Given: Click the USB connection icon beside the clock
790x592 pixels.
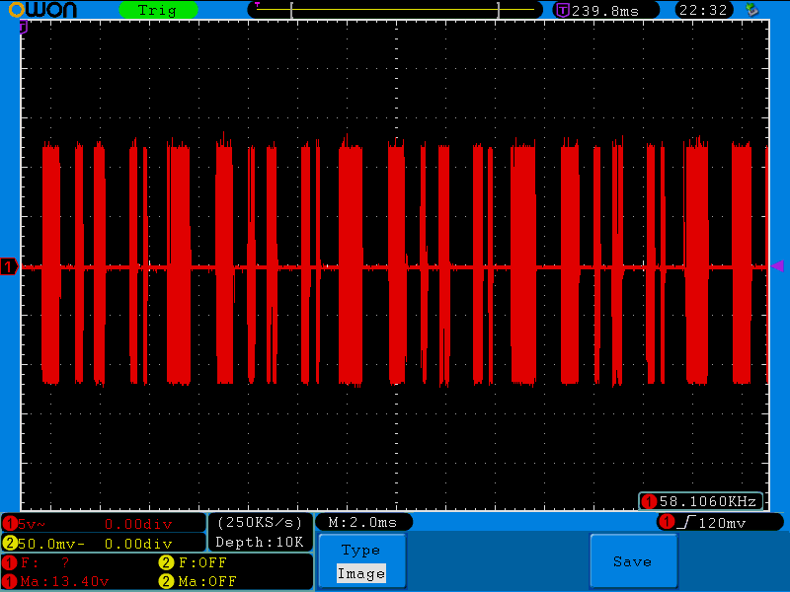Looking at the screenshot, I should pyautogui.click(x=752, y=9).
